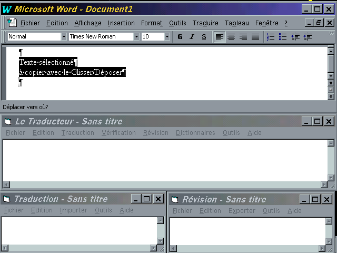The width and height of the screenshot is (337, 253).
Task: Click the Le Traducteur window icon
Action: [8, 121]
